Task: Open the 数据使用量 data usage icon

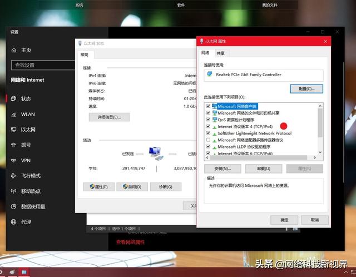Action: [13, 206]
